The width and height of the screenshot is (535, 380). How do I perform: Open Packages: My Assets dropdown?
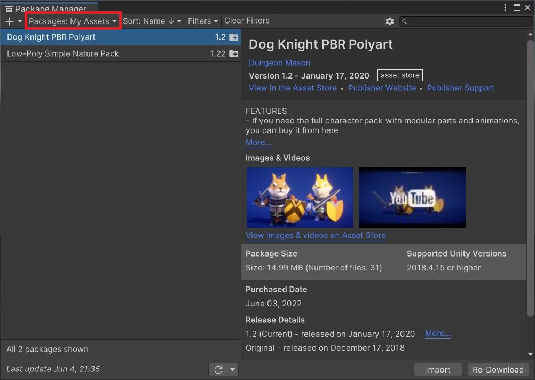[73, 21]
